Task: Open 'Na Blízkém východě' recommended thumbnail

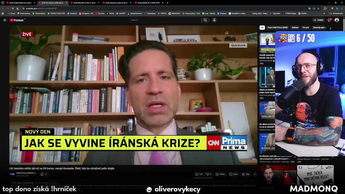Action: (x=267, y=143)
